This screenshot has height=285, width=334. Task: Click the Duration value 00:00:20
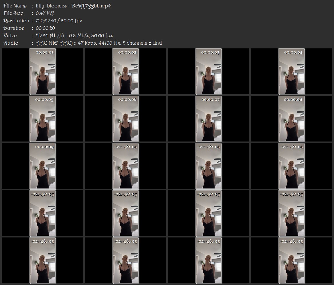tap(46, 28)
